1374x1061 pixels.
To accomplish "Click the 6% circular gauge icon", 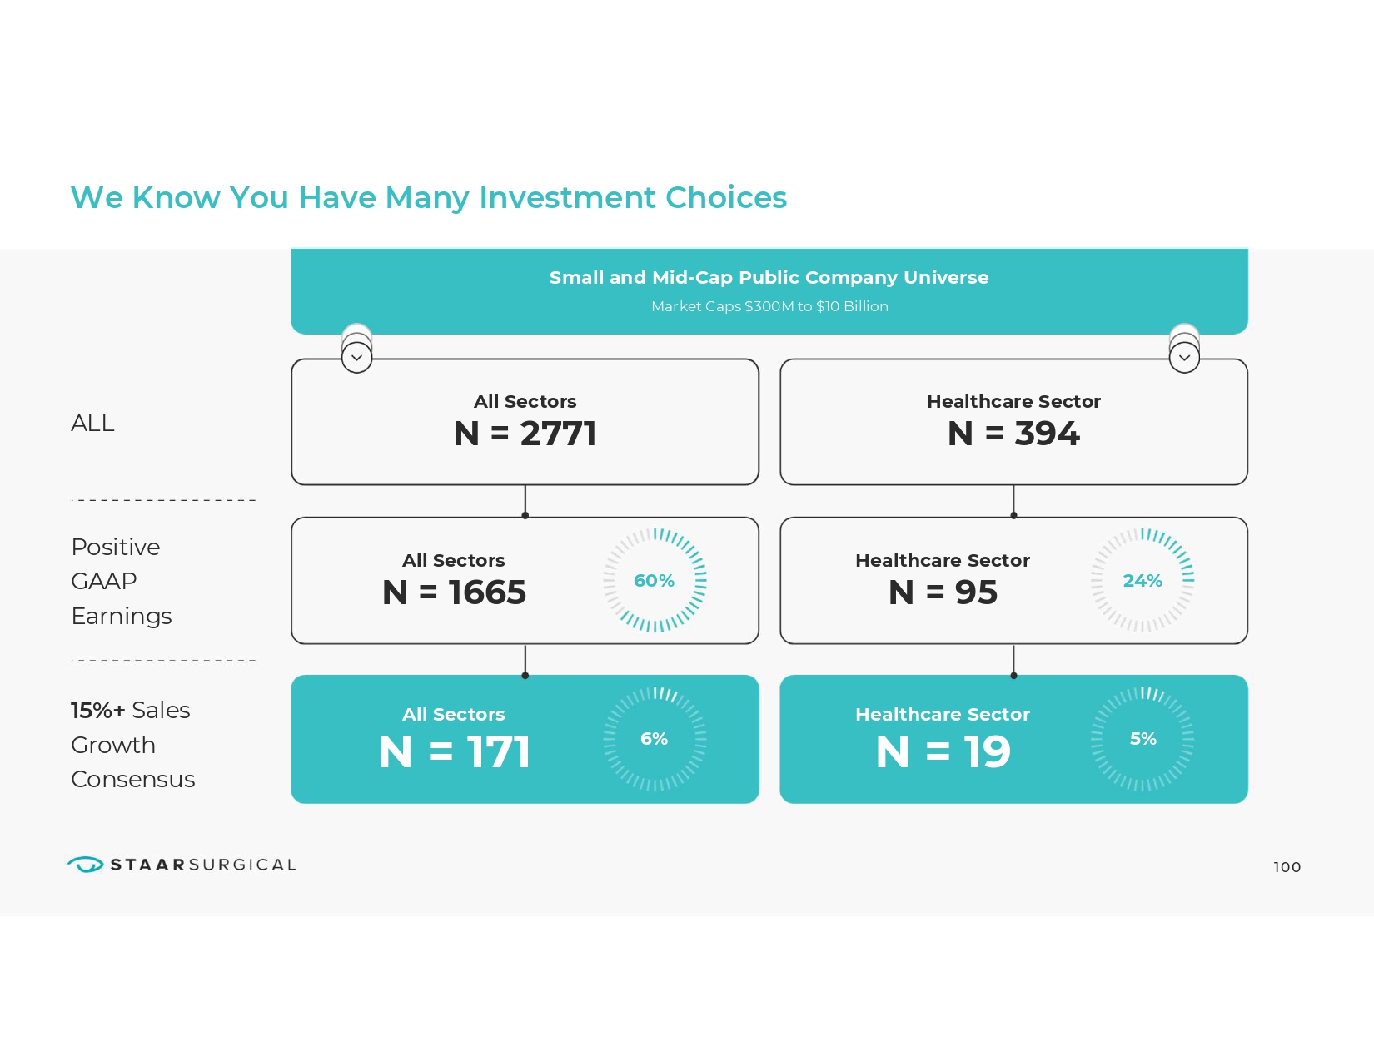I will pos(655,739).
